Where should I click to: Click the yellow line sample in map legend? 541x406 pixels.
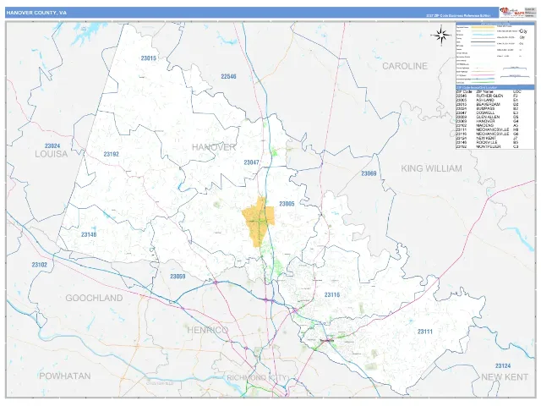pyautogui.click(x=483, y=27)
